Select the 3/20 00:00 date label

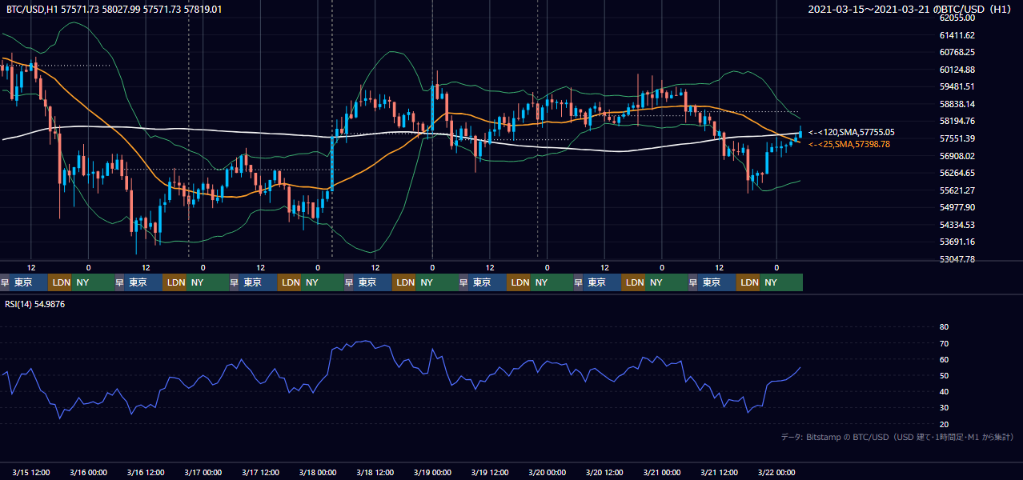[x=548, y=472]
